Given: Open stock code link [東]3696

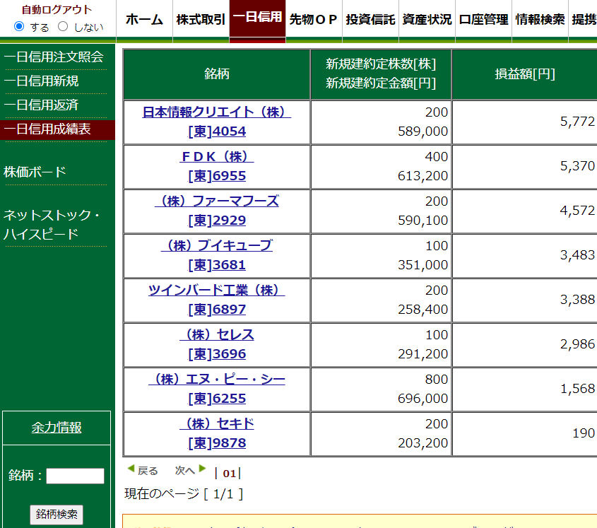Looking at the screenshot, I should [x=217, y=354].
